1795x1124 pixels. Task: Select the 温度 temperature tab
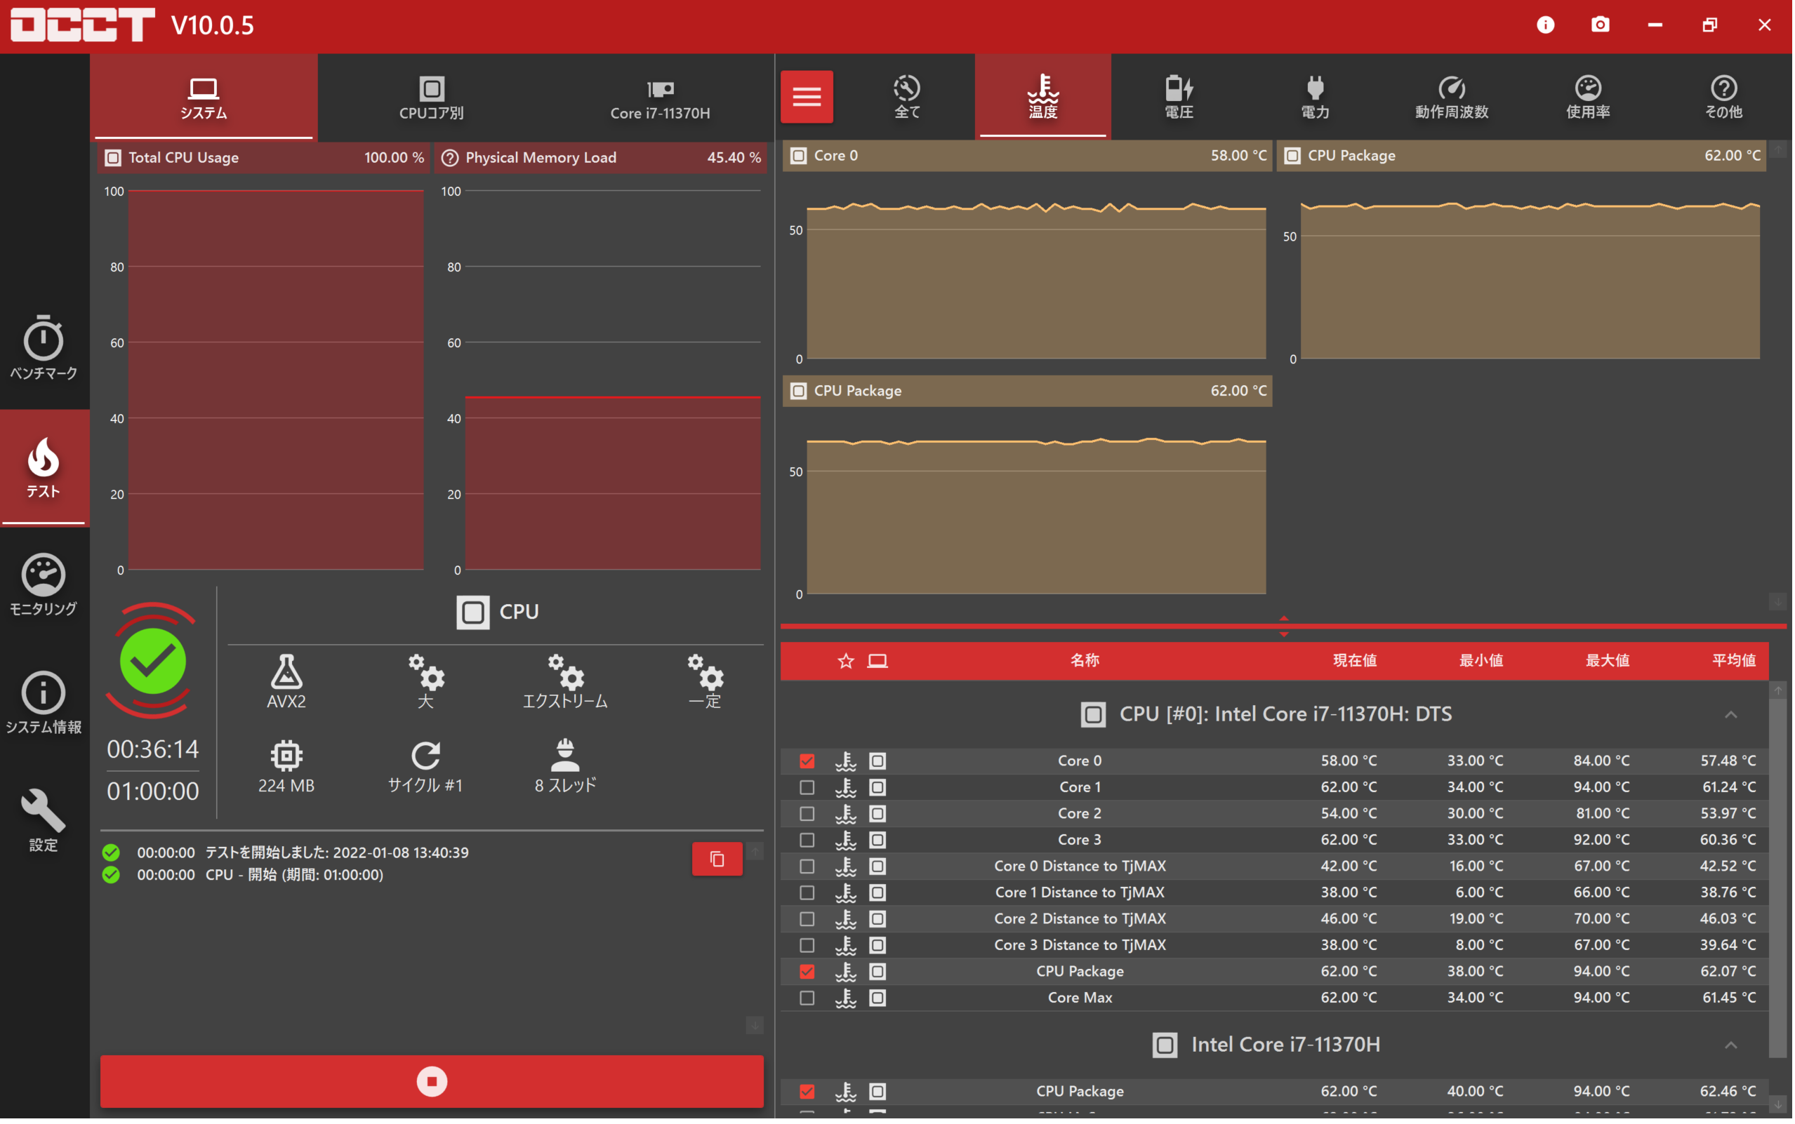click(1044, 97)
